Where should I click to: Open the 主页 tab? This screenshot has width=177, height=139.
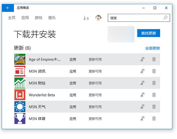click(12, 18)
